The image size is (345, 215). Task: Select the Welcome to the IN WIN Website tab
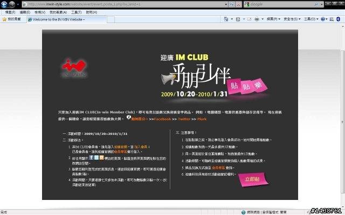pos(66,19)
